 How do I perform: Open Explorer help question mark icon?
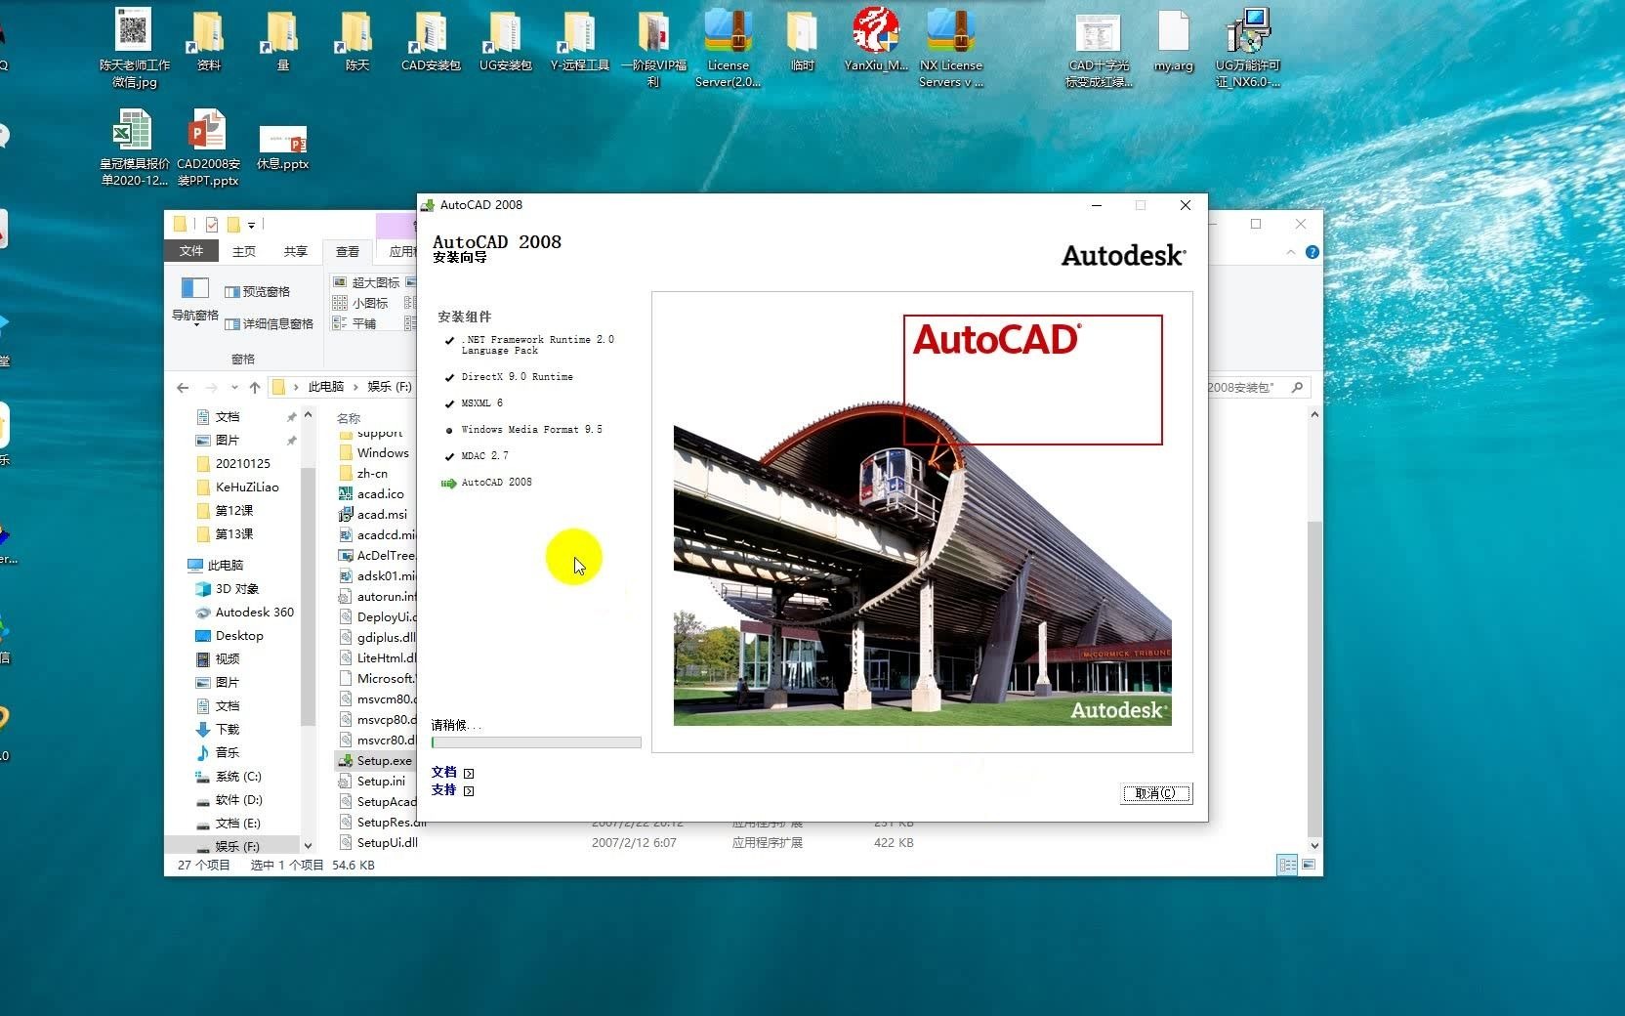tap(1312, 252)
